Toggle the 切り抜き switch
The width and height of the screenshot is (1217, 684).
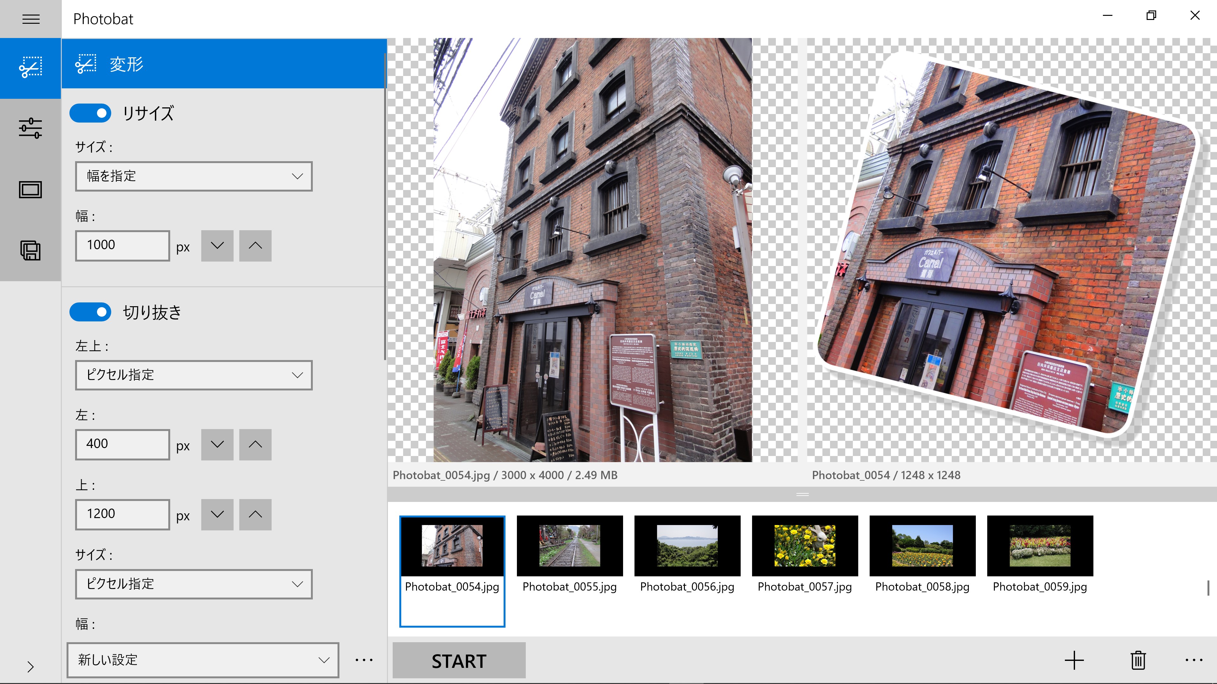click(x=90, y=312)
